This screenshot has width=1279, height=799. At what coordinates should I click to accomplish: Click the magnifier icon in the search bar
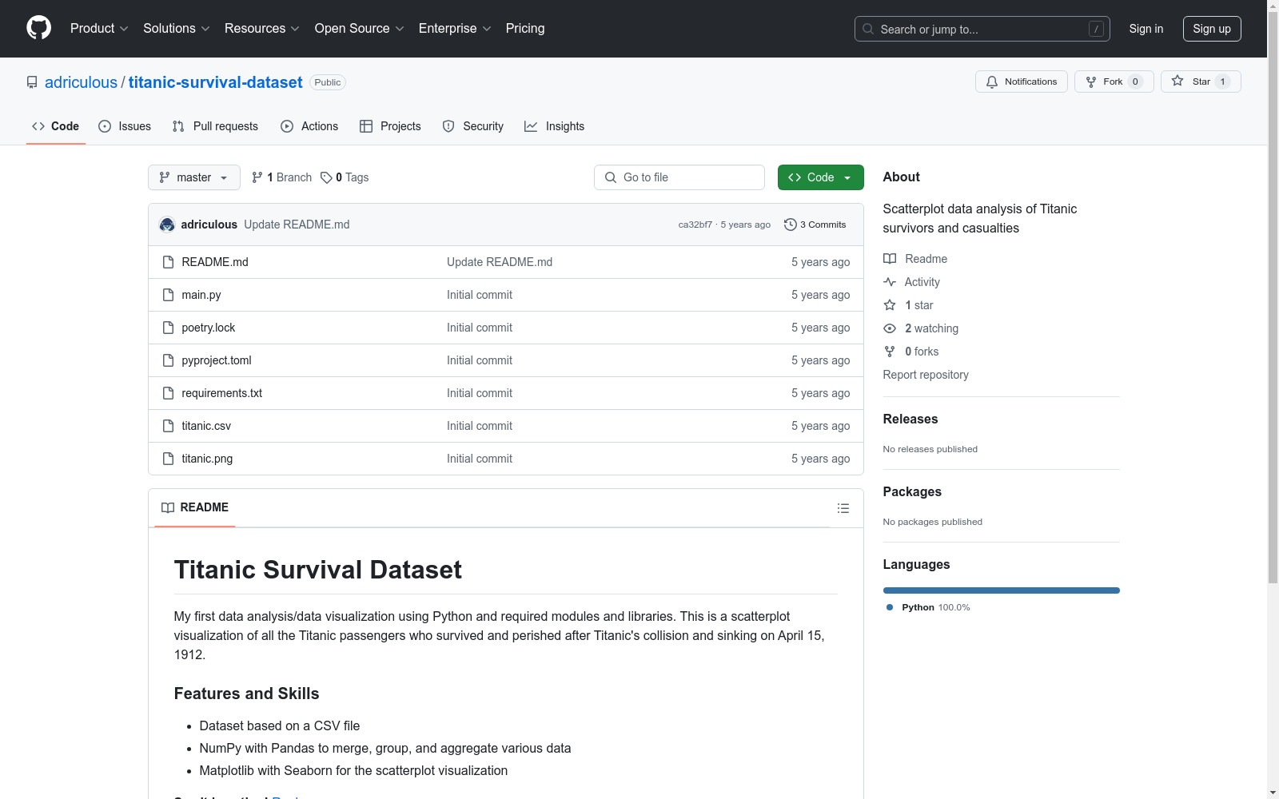click(x=868, y=29)
